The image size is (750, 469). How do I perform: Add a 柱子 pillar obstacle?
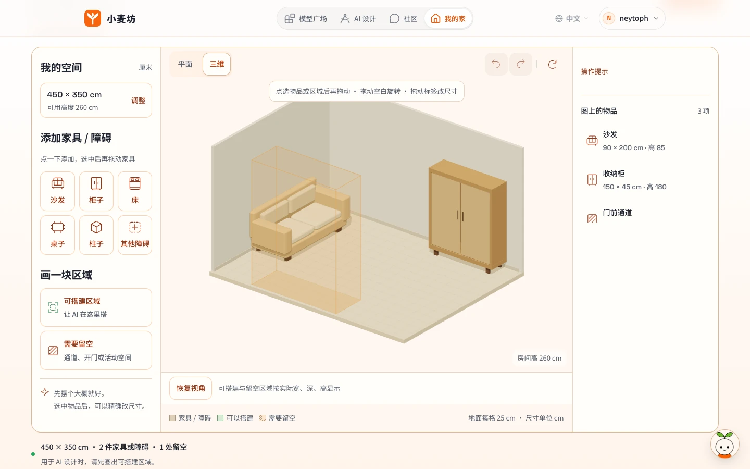[x=96, y=235]
